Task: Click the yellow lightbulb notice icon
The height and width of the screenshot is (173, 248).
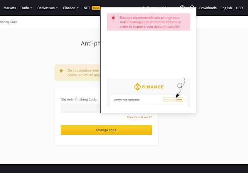Action: [x=61, y=71]
